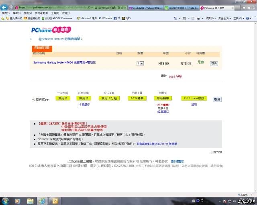Choose the 紅利折抵 信用卡 payment button
This screenshot has height=205, width=257.
point(84,98)
